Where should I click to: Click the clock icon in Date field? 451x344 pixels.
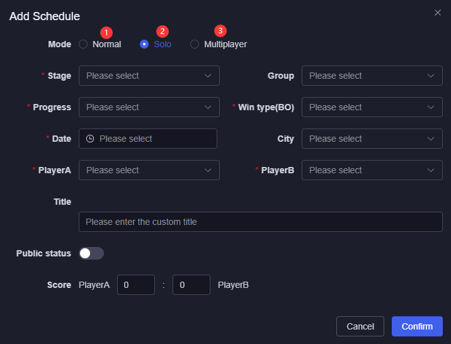90,139
